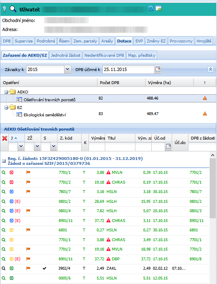The image size is (217, 284).
Task: Open the Provozovny tab
Action: pyautogui.click(x=181, y=41)
